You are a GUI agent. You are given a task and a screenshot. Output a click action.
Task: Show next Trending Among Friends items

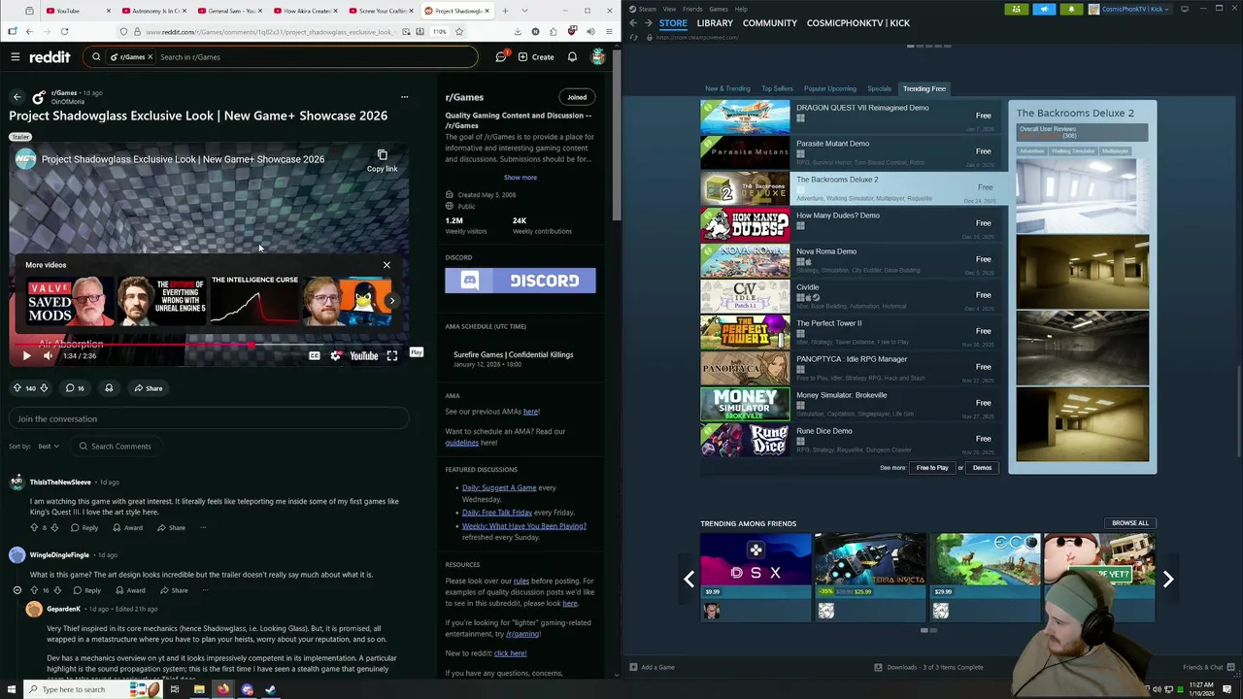[x=1168, y=580]
